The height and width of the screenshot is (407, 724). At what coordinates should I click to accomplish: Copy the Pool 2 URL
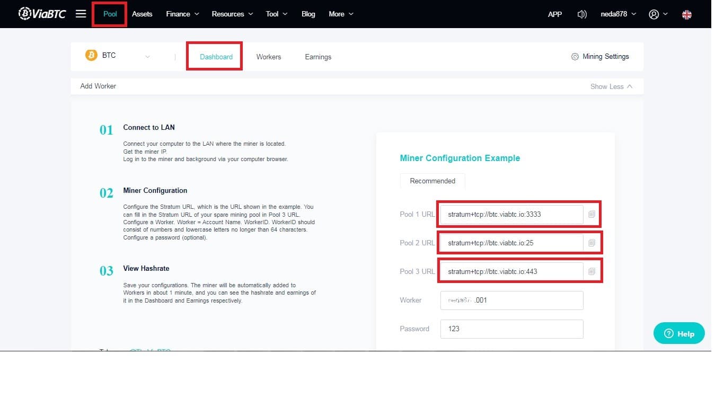point(592,243)
